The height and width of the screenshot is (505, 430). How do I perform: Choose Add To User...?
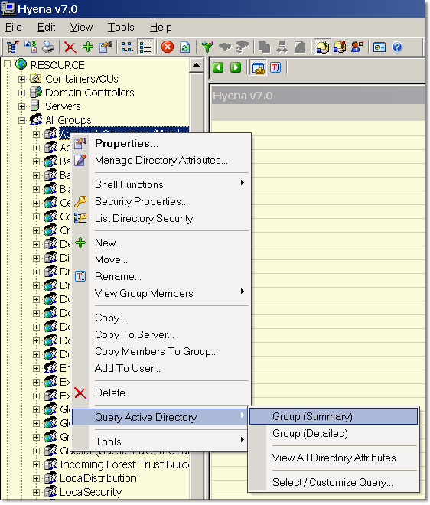(x=161, y=368)
